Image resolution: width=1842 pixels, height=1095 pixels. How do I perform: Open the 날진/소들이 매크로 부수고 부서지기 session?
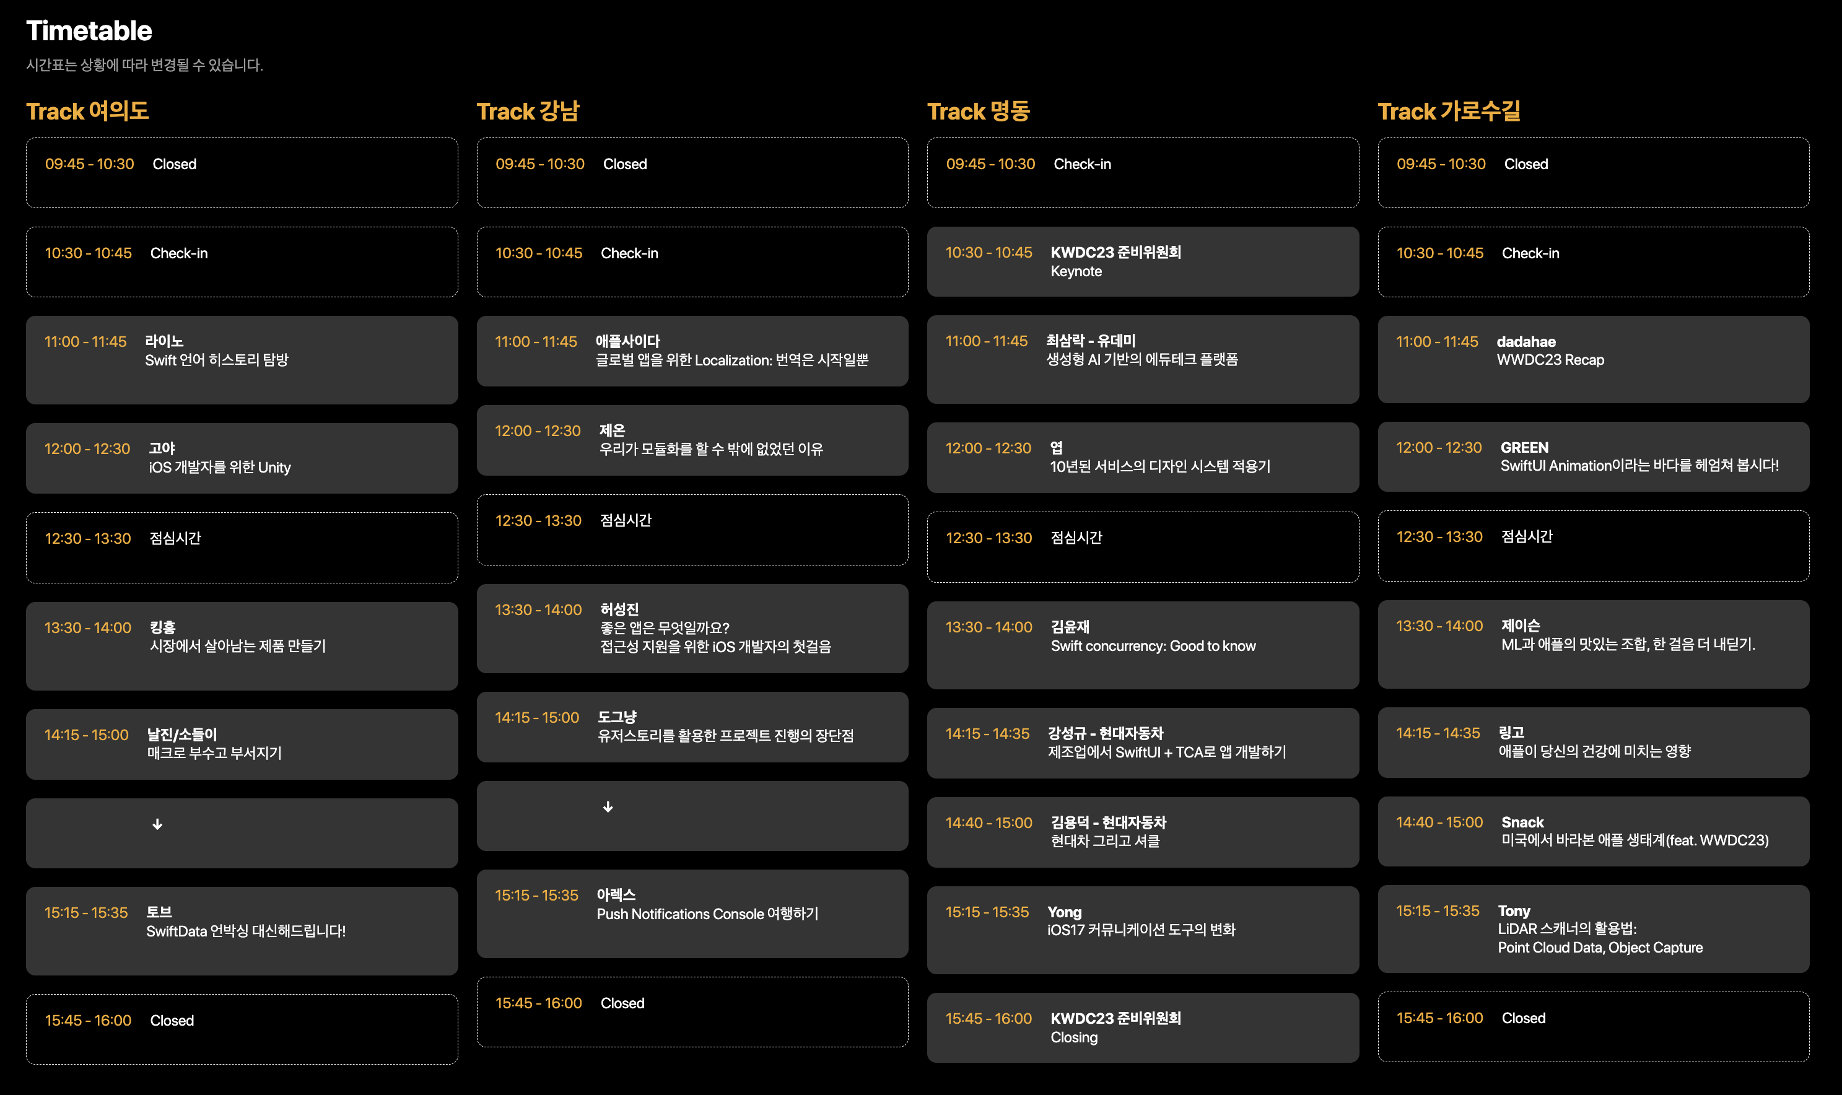click(x=242, y=744)
